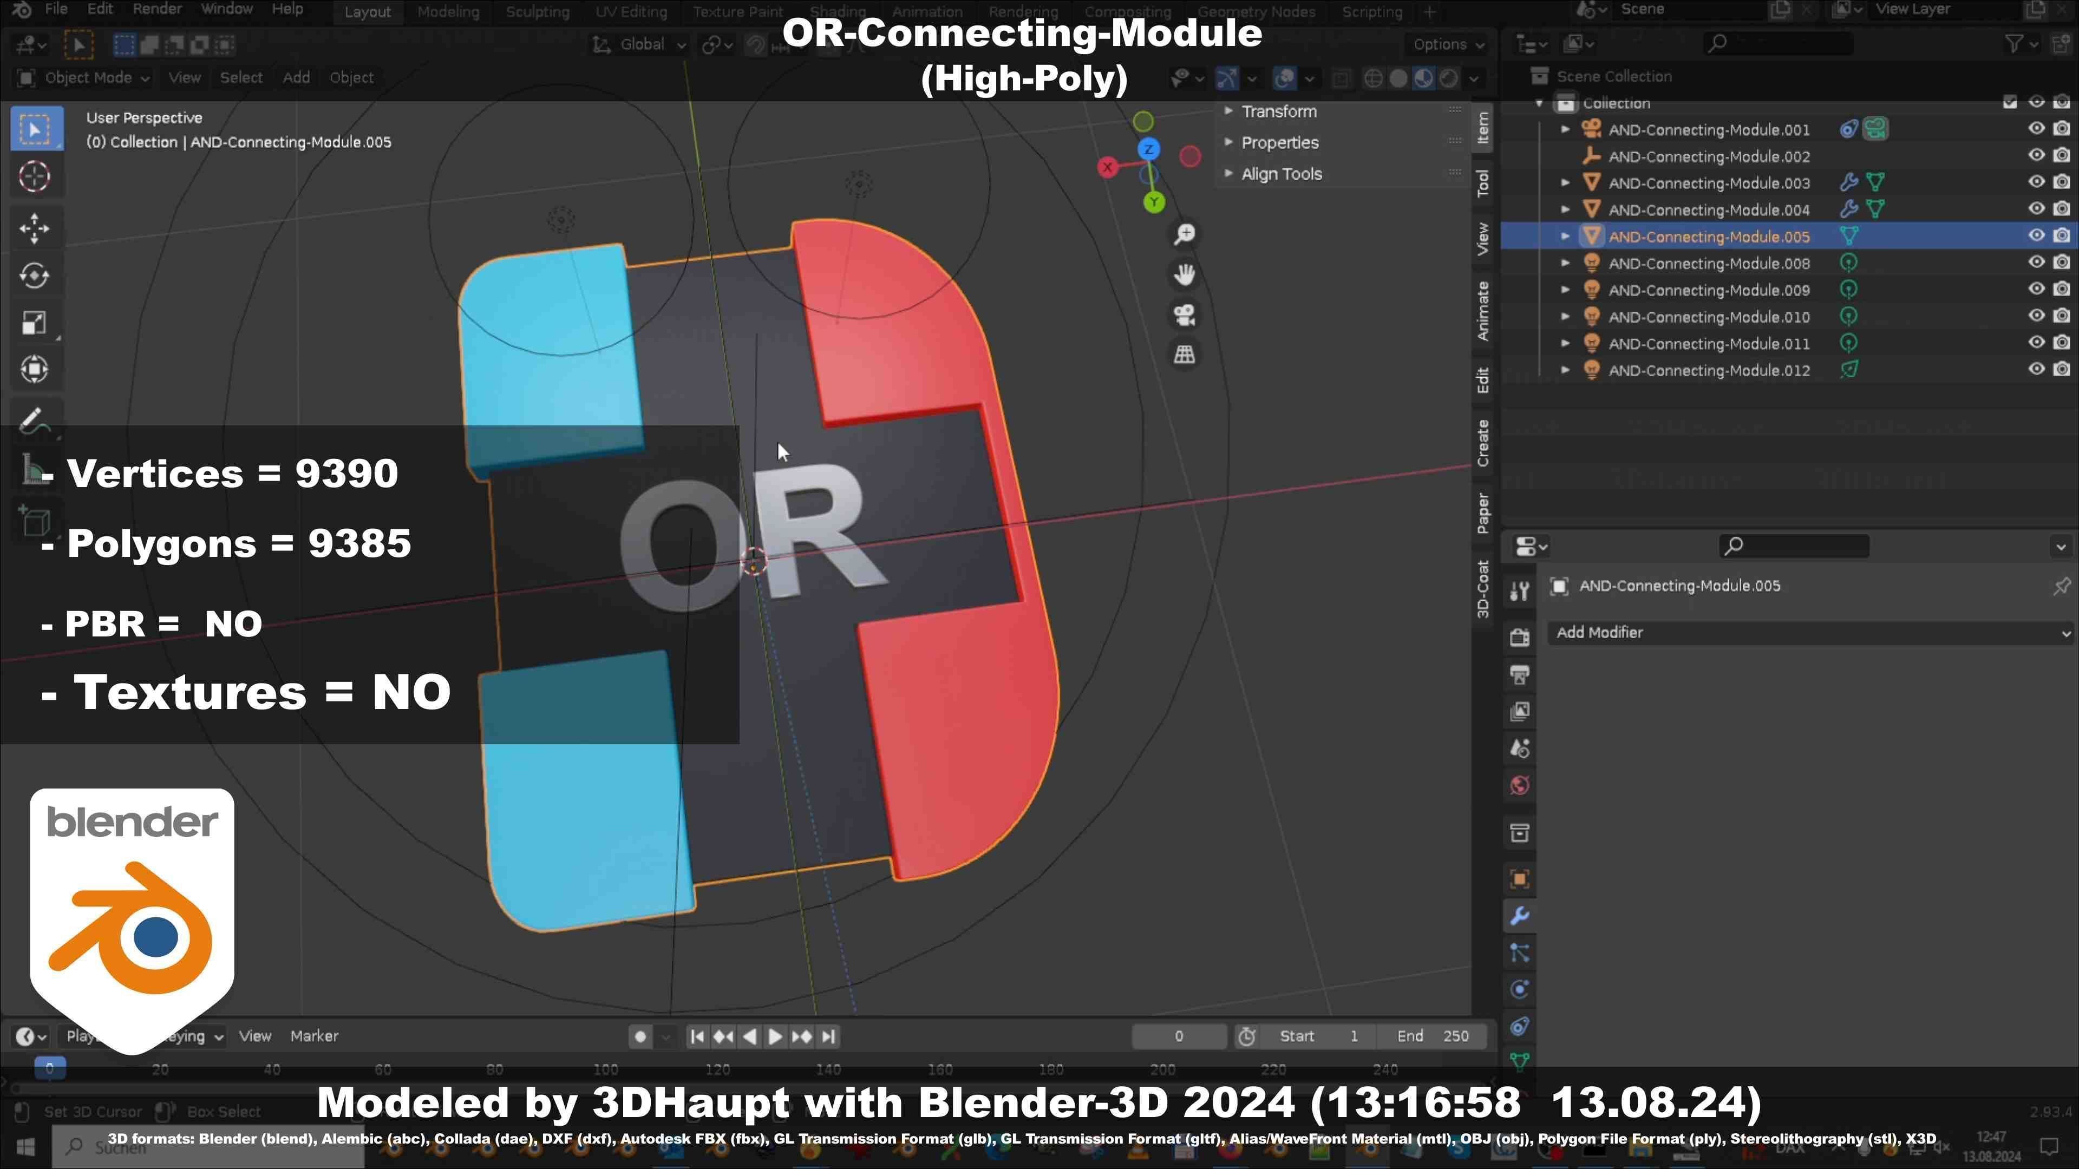Toggle auto keying record button

pos(640,1037)
